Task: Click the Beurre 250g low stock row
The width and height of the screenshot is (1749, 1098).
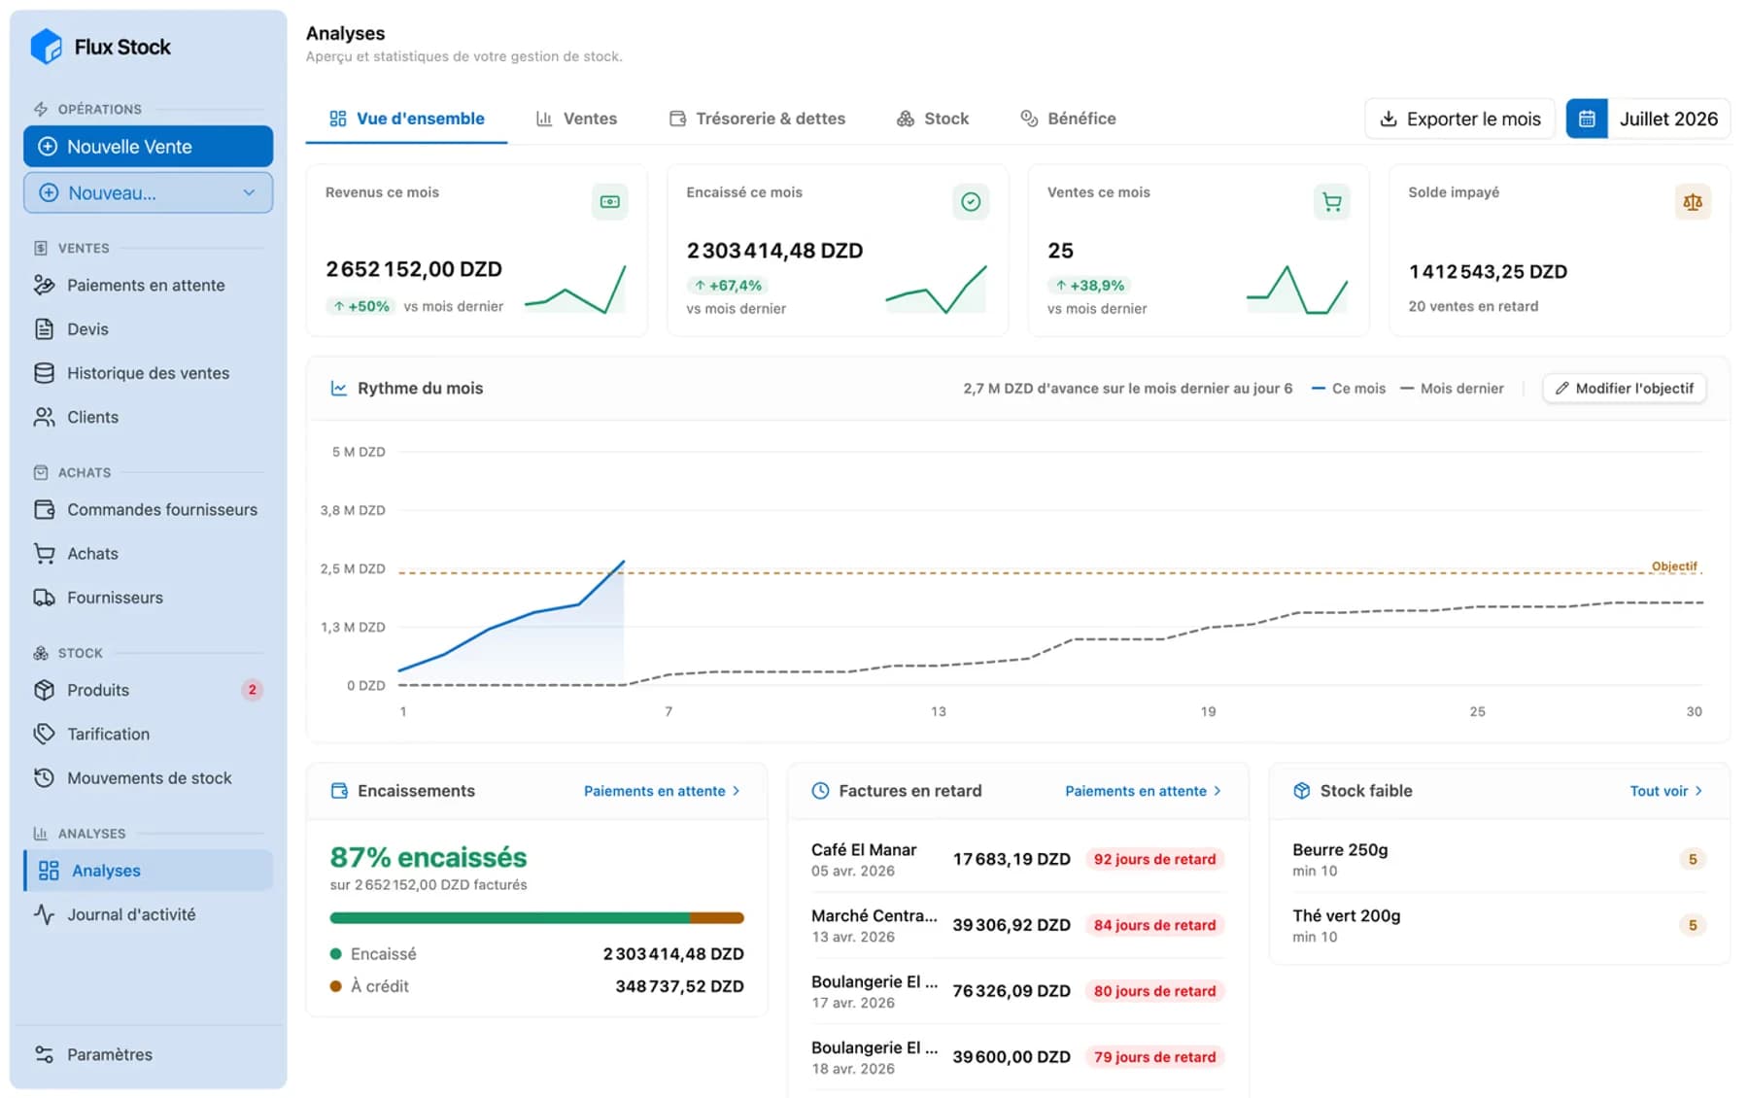Action: coord(1499,859)
